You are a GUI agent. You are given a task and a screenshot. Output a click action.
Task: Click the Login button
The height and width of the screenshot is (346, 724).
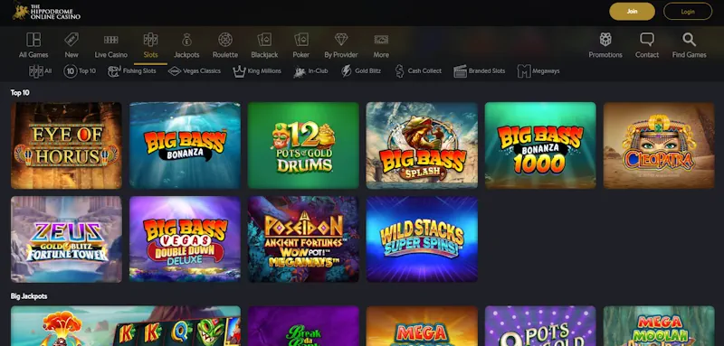(688, 12)
